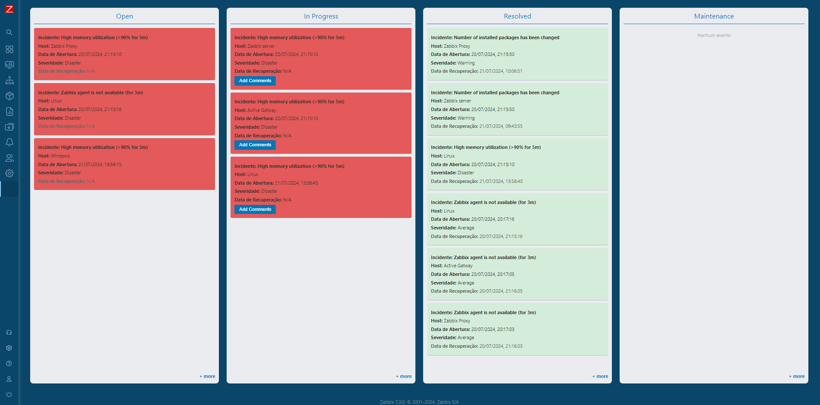
Task: Click recovery date 21/07/2024, 10:06:51
Action: (501, 71)
